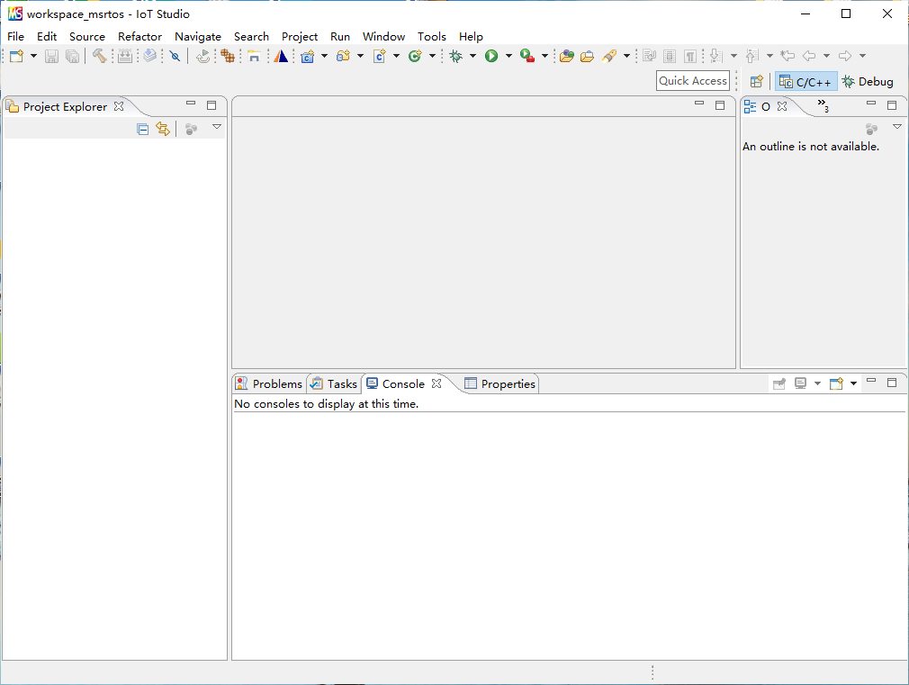Select the Properties tab
Viewport: 909px width, 685px height.
click(500, 383)
